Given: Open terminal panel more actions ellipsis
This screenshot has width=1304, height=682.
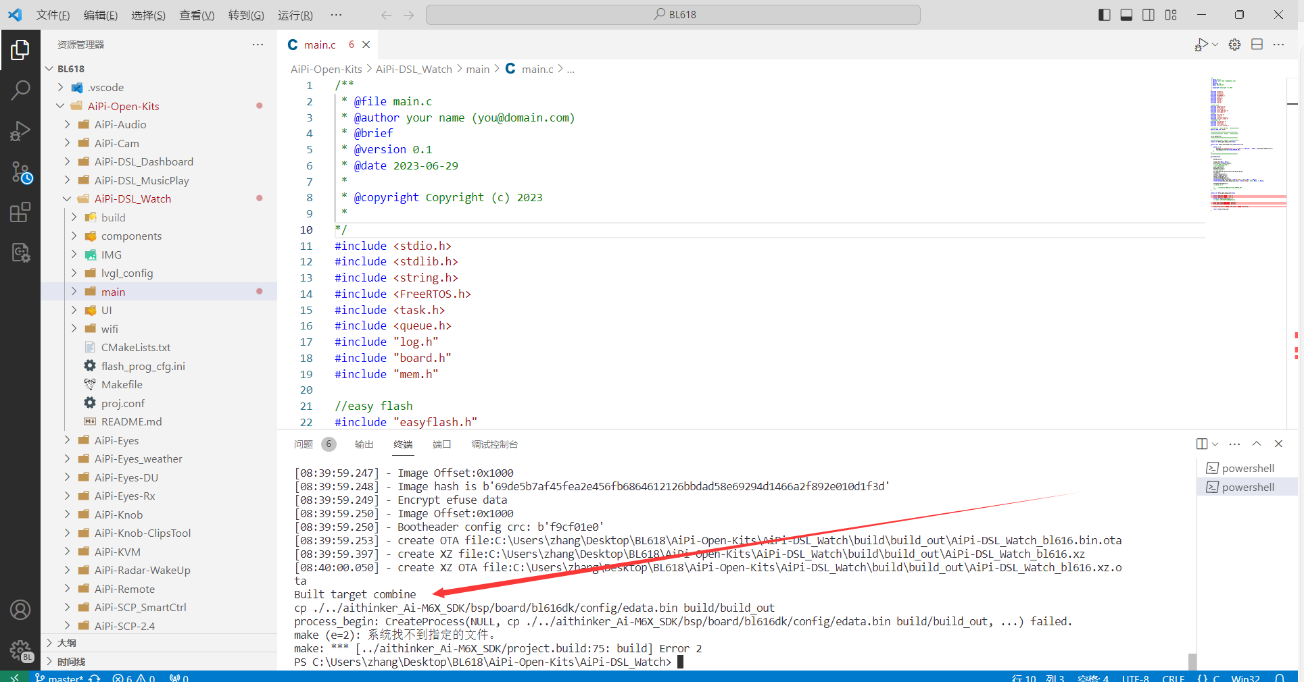Looking at the screenshot, I should pyautogui.click(x=1234, y=444).
